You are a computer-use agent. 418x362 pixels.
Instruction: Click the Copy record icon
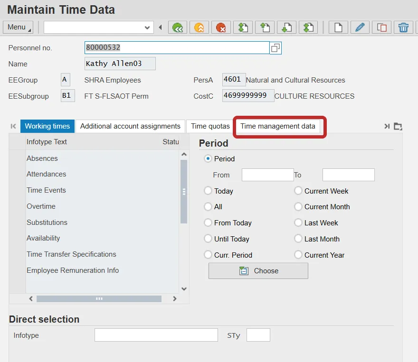[x=381, y=28]
